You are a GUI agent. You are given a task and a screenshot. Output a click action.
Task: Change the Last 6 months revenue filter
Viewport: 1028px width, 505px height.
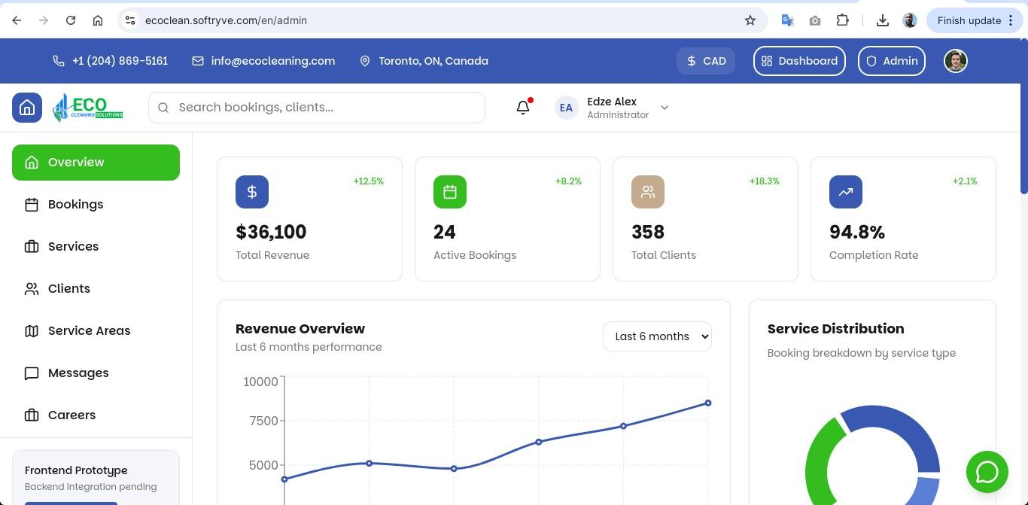[x=657, y=336]
